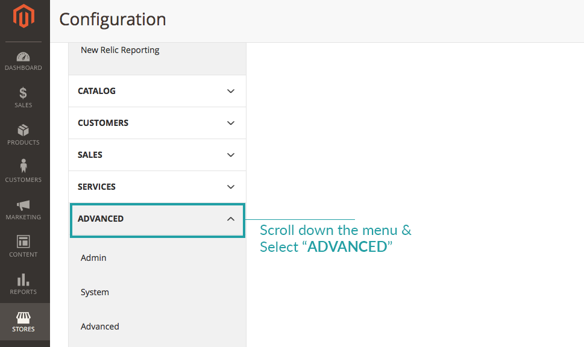Open Reports via the bar chart icon
Image resolution: width=584 pixels, height=347 pixels.
click(x=24, y=280)
